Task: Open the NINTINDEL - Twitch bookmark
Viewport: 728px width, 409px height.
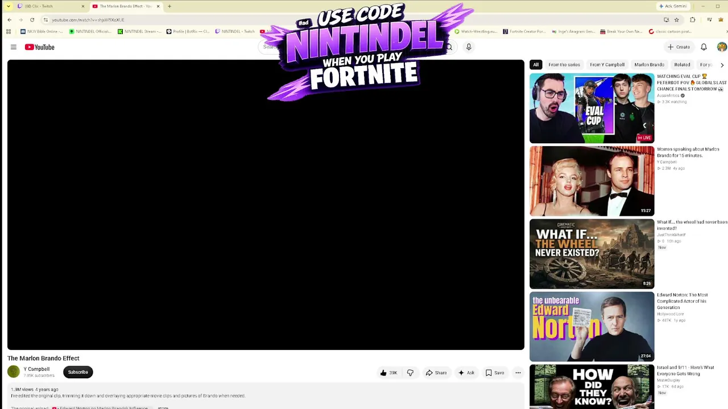Action: pos(235,32)
